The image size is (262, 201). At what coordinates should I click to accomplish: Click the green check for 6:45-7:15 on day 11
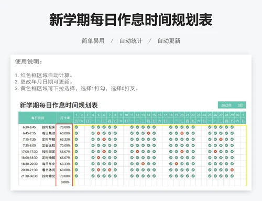tap(132, 133)
